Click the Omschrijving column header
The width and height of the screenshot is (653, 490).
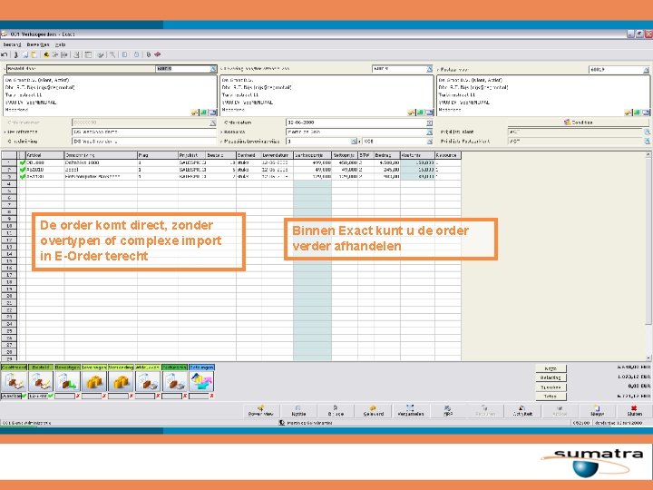[101, 155]
